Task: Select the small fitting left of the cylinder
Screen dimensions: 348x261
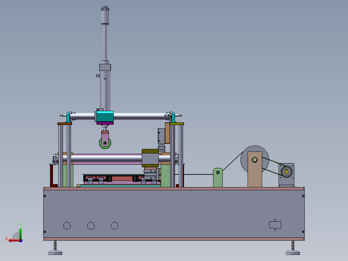Action: point(98,76)
